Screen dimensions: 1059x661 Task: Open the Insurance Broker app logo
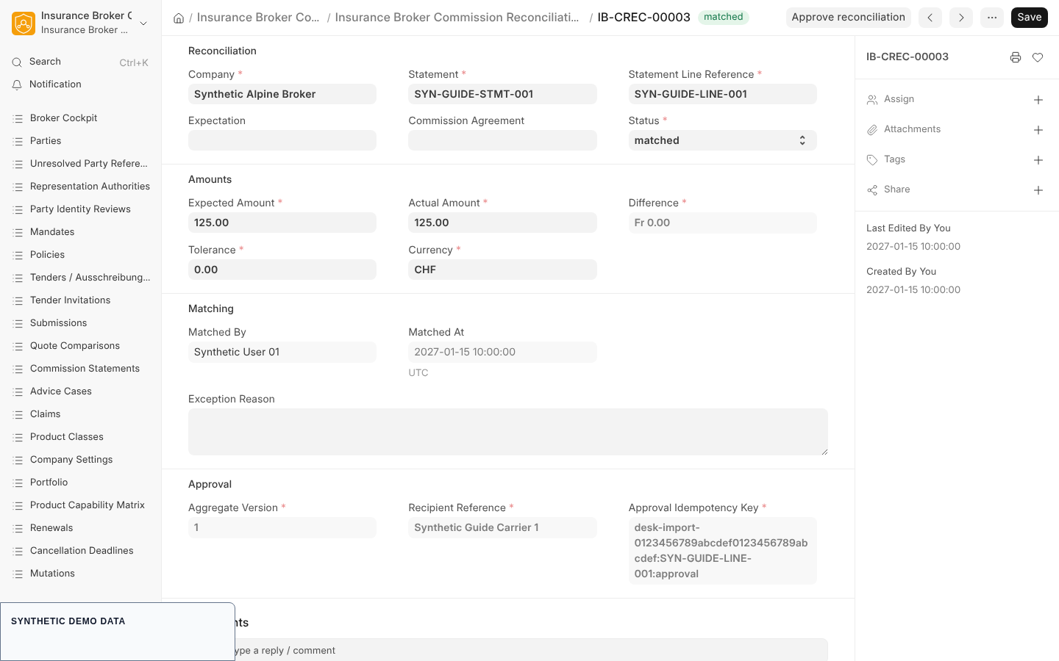[24, 24]
